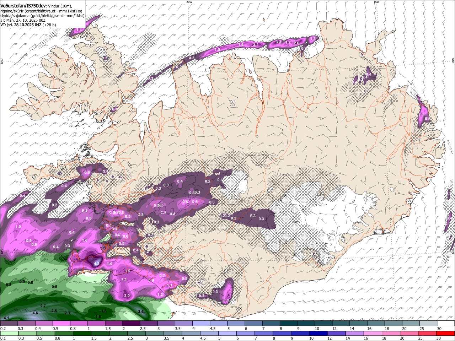Click the '2.1' snow value off the north coast

pyautogui.click(x=256, y=45)
